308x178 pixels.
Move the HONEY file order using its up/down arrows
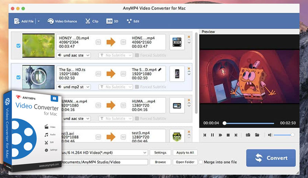189,41
